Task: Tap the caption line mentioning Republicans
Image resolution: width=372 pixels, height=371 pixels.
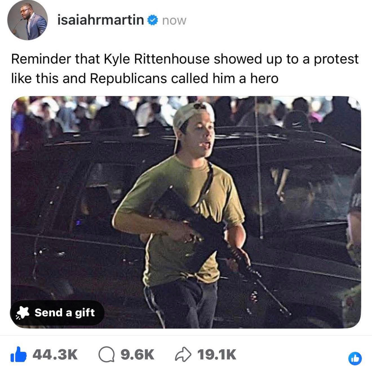Action: 145,78
